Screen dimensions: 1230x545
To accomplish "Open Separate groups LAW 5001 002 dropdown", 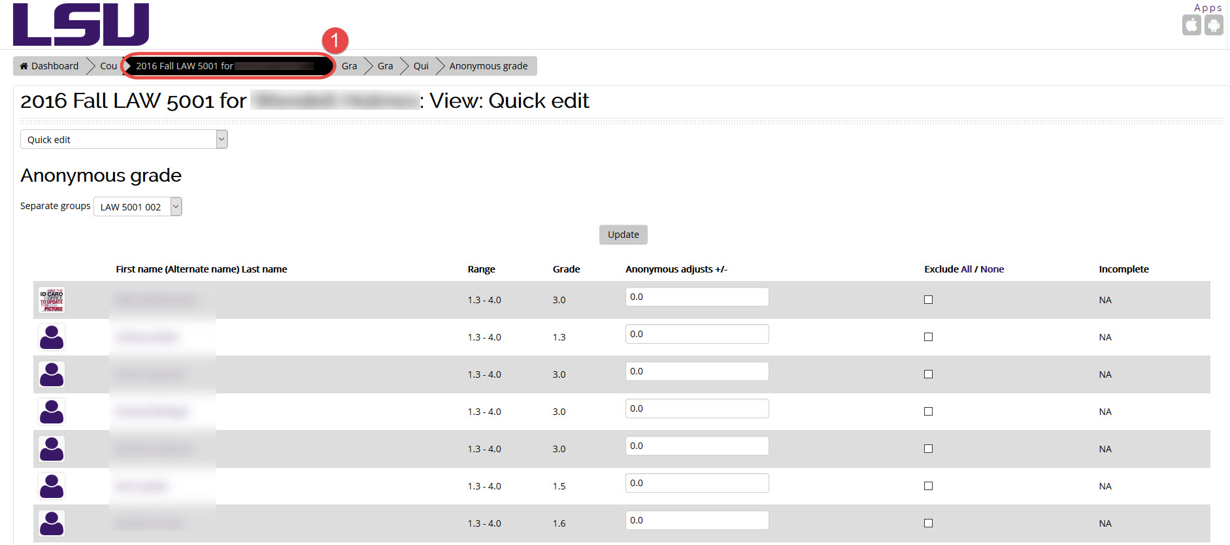I will click(138, 206).
